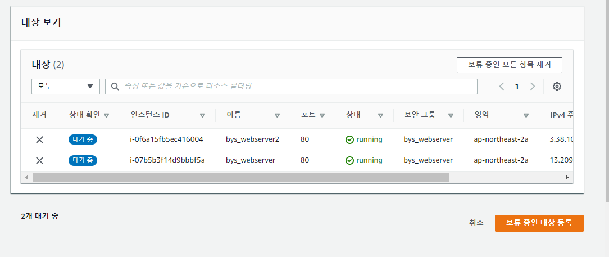Click 제거 column header

[x=39, y=115]
